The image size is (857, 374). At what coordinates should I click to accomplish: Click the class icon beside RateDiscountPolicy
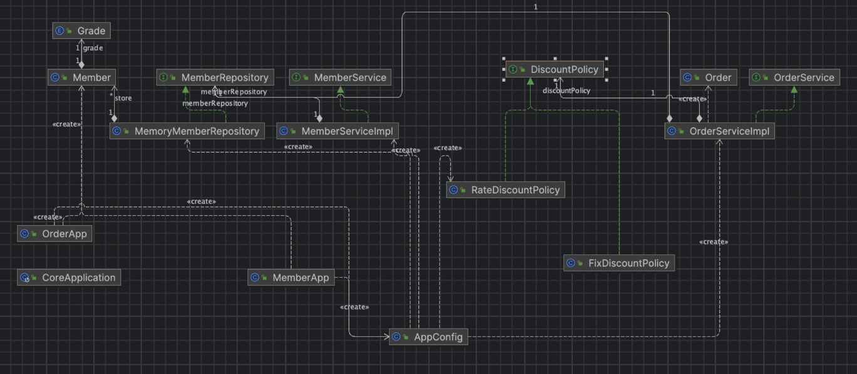click(x=453, y=190)
